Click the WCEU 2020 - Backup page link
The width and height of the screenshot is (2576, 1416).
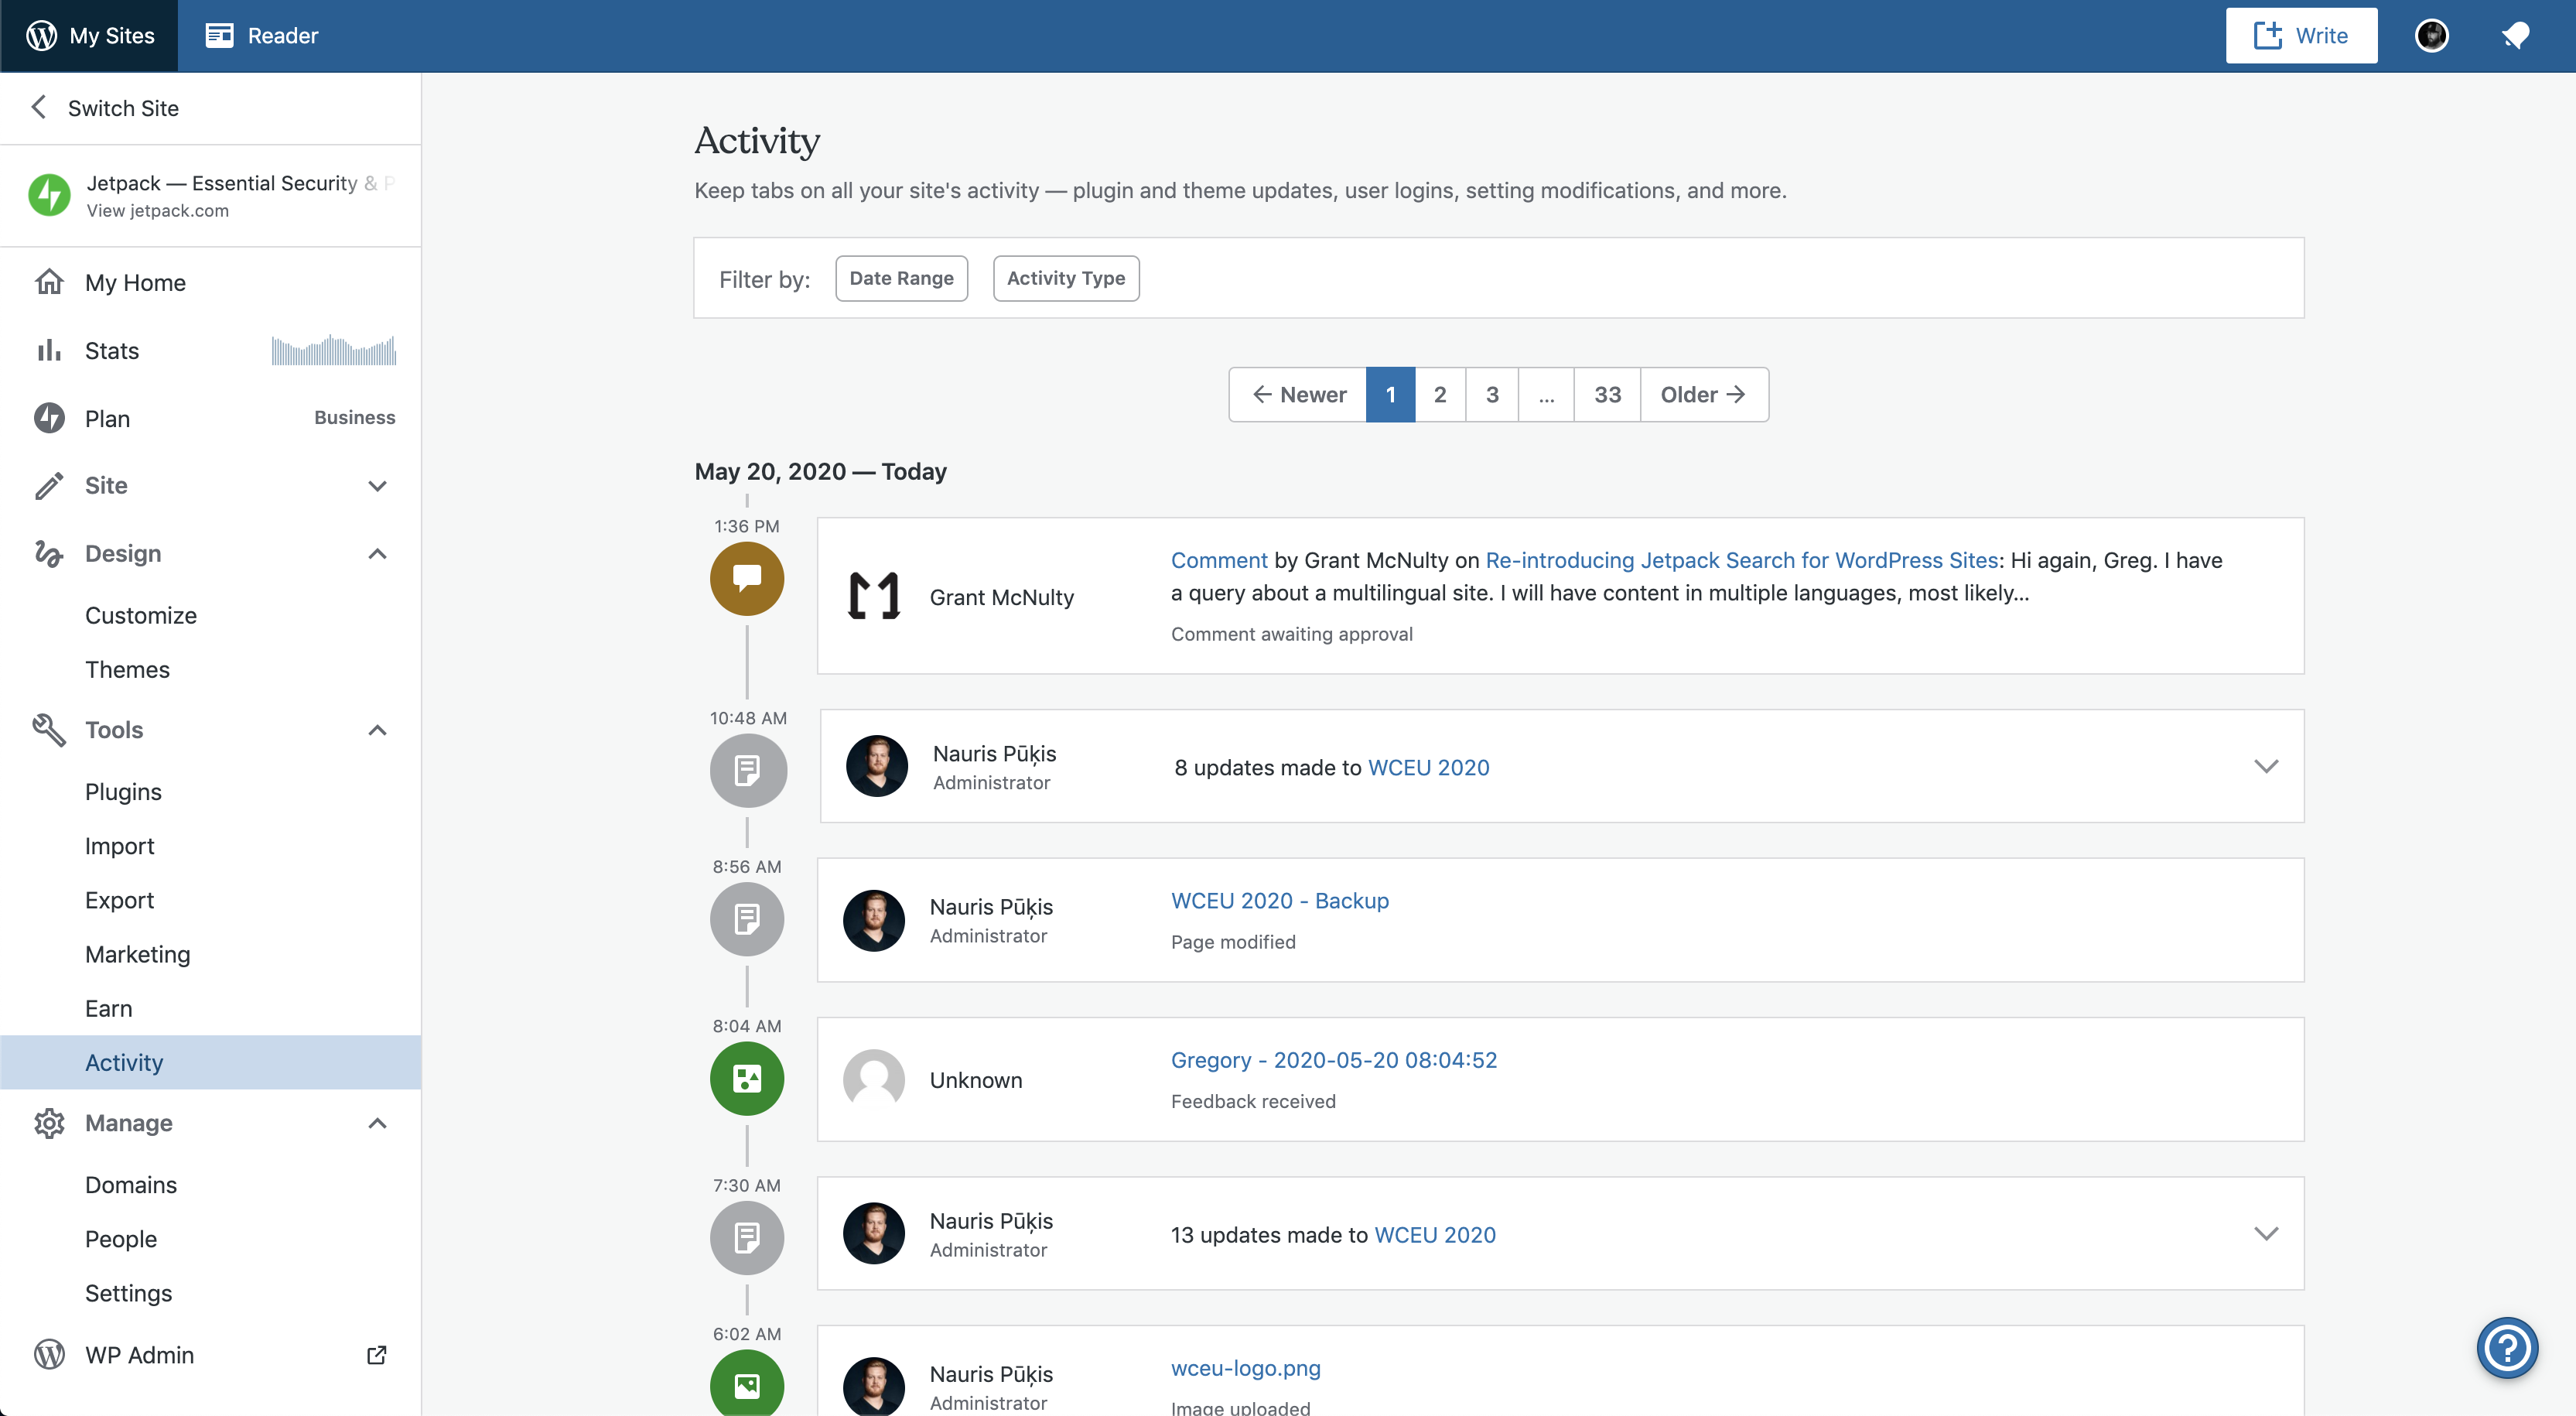click(1279, 900)
